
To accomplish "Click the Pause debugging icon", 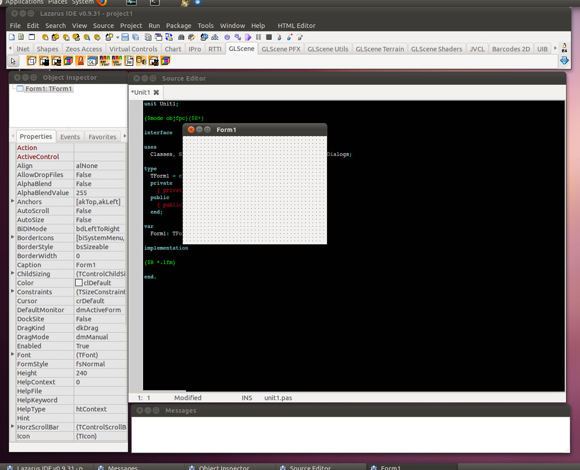I will [x=258, y=37].
